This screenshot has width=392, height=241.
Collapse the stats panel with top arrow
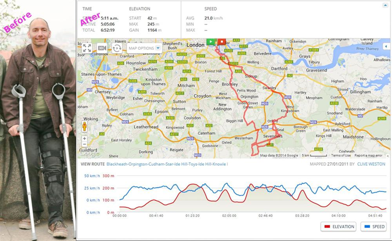coord(385,5)
